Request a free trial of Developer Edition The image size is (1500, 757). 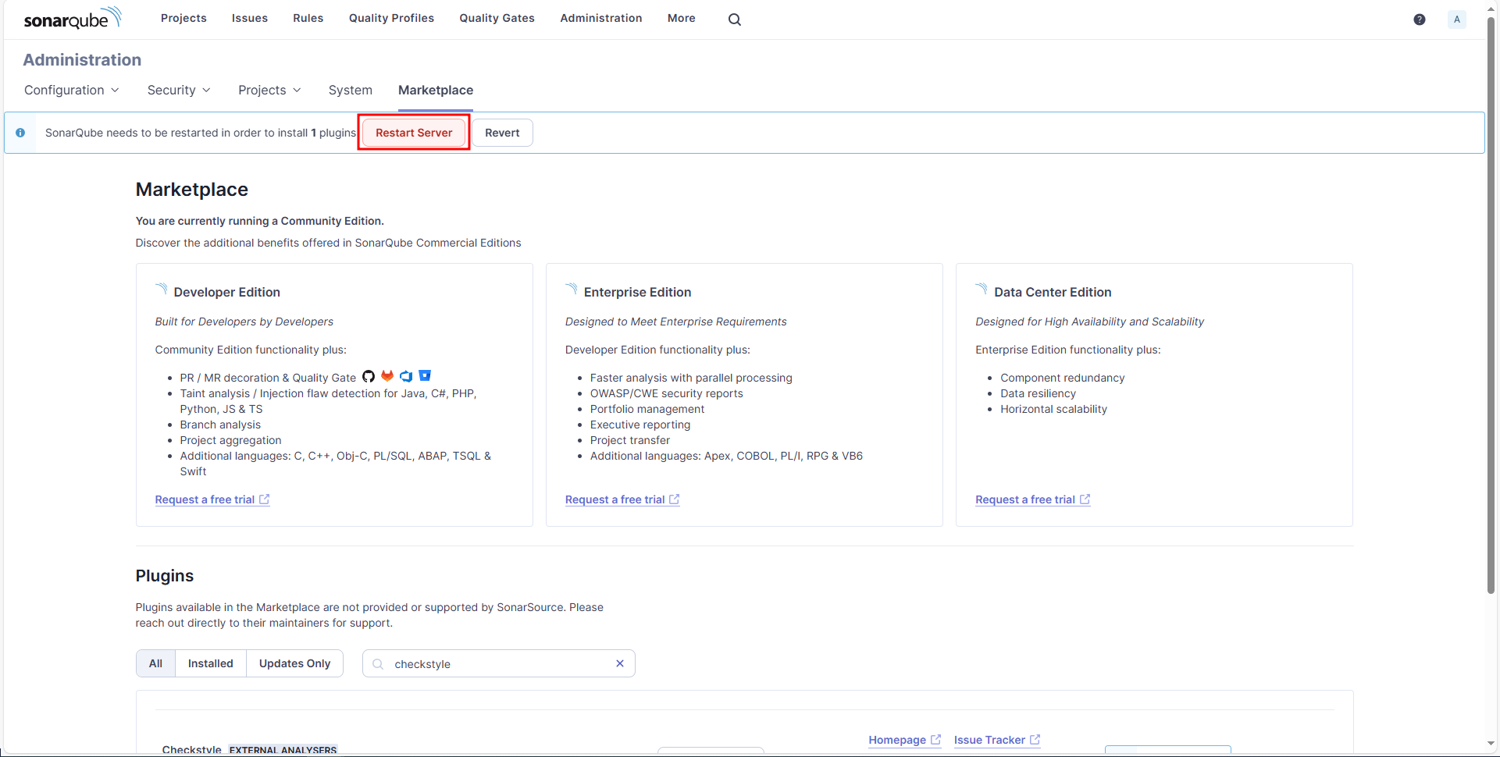tap(212, 499)
